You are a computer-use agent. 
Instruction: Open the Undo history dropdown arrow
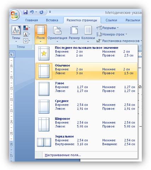36,12
